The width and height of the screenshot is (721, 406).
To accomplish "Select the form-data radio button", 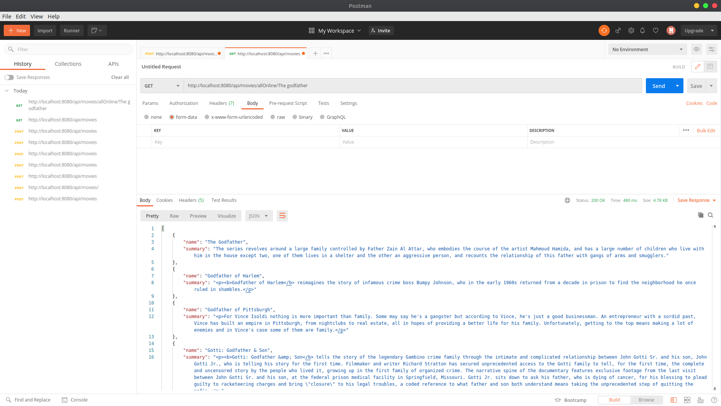I will [172, 117].
